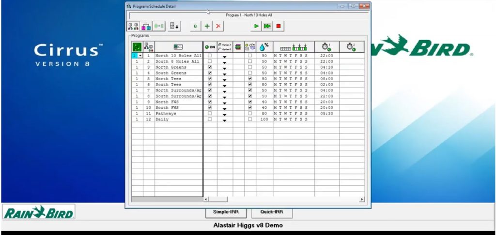Click the scrollbar right arrow under the grid

click(362, 199)
